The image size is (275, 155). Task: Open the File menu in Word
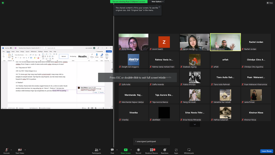(3, 52)
